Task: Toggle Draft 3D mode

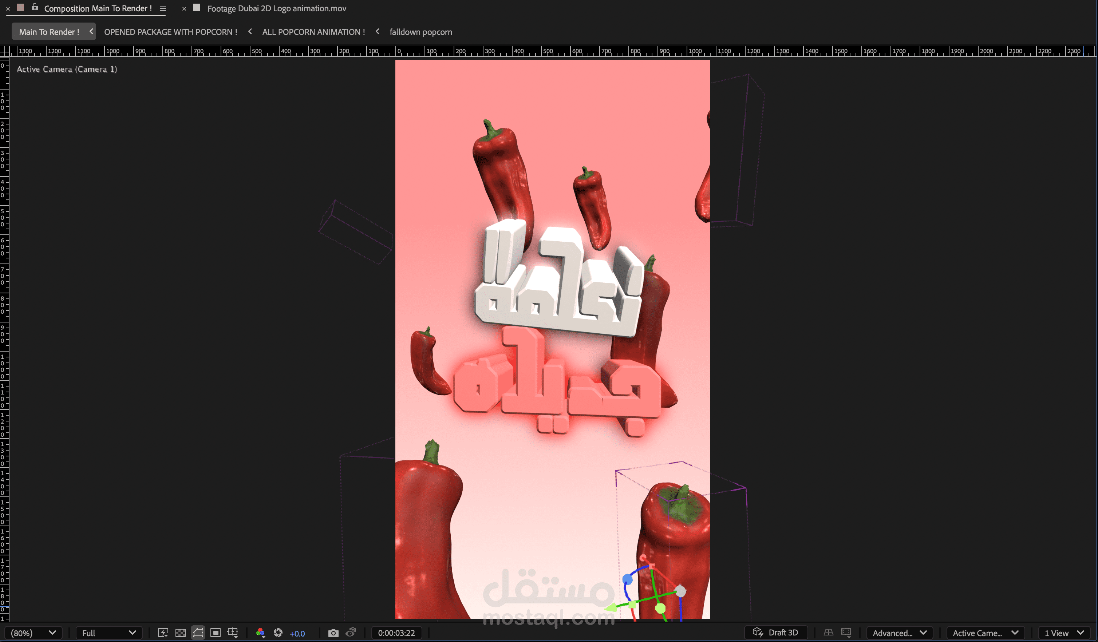Action: pyautogui.click(x=776, y=633)
